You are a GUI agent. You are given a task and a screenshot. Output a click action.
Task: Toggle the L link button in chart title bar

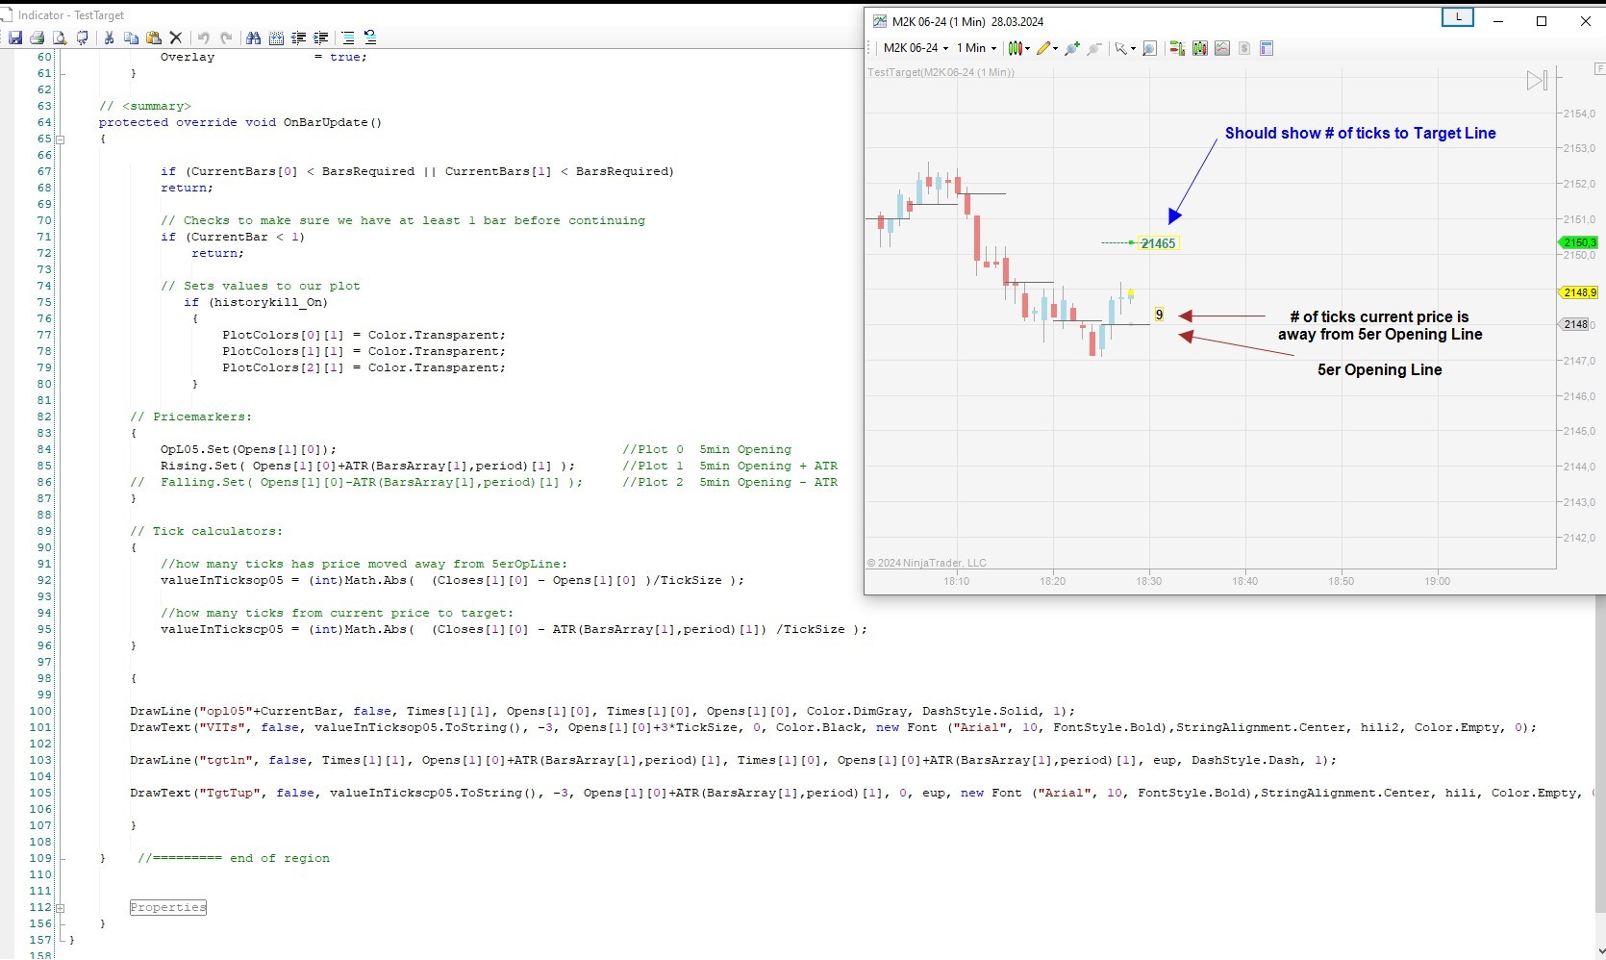1457,17
